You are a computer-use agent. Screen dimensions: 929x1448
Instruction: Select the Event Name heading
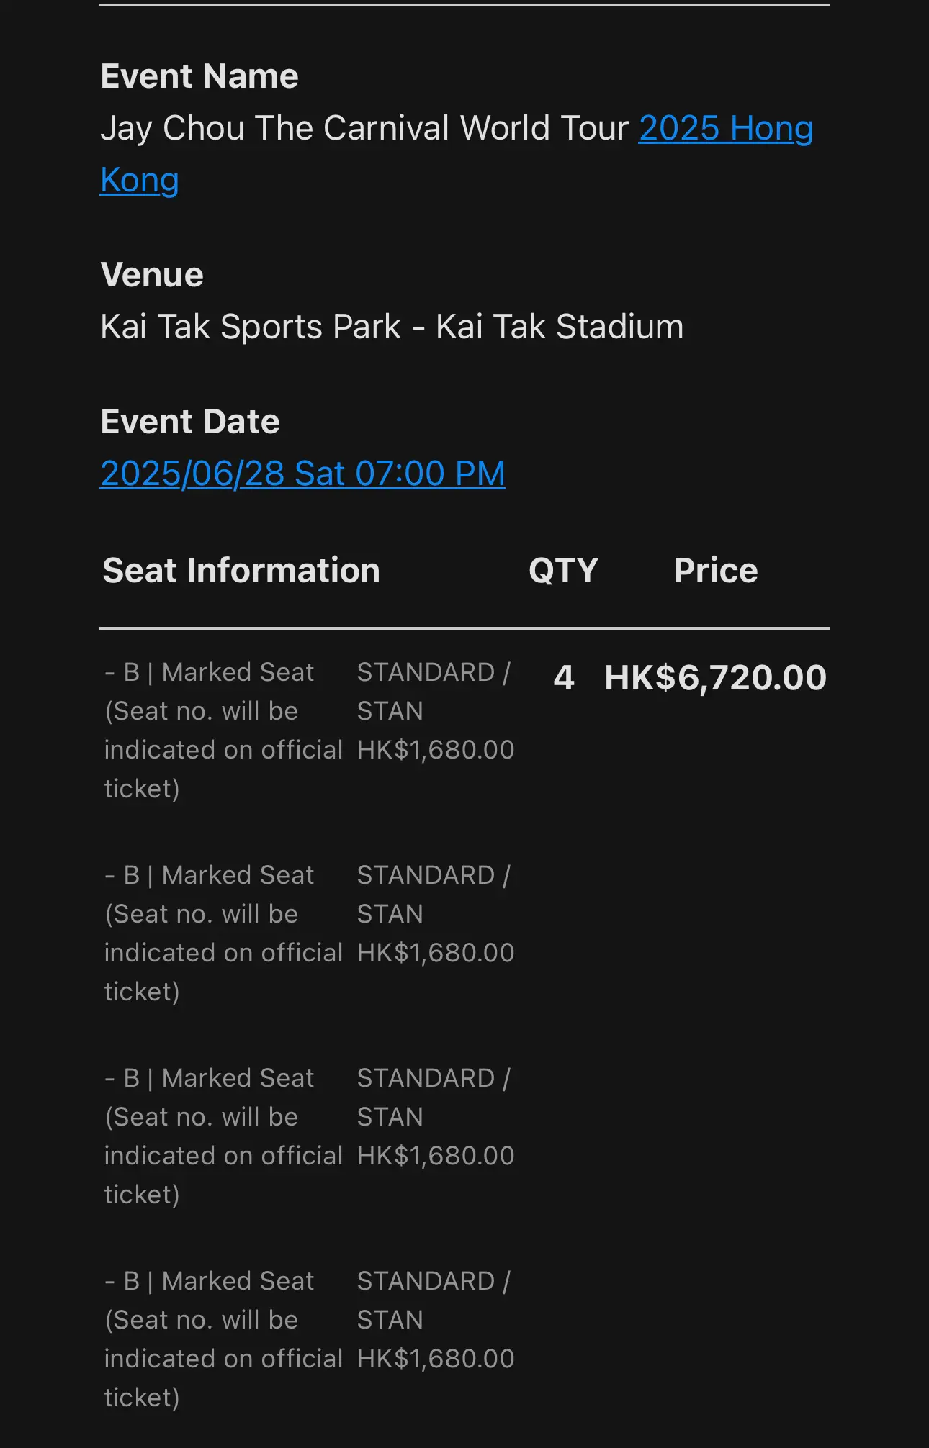199,76
